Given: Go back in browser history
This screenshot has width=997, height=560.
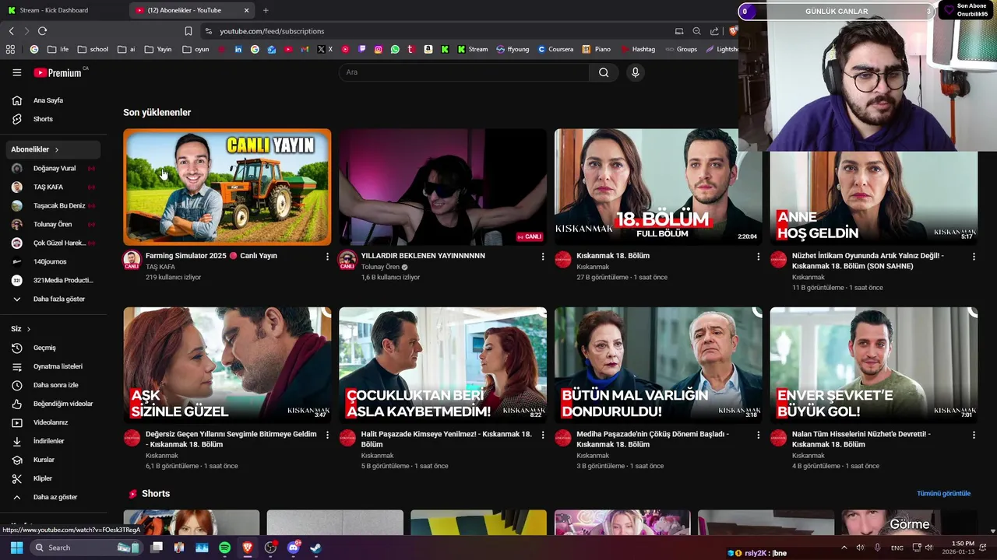Looking at the screenshot, I should point(11,31).
